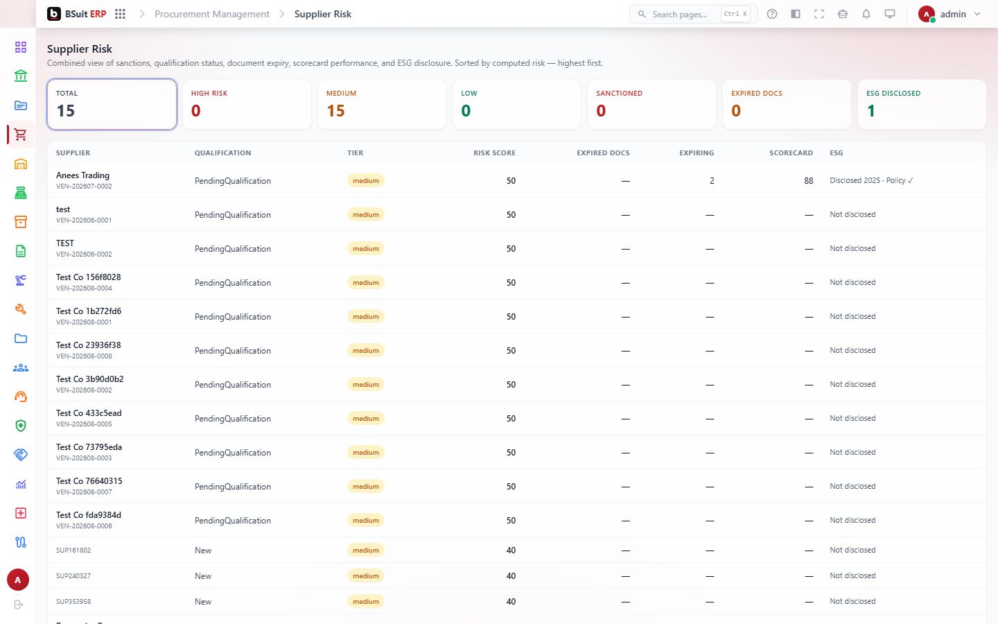998x624 pixels.
Task: Open the pink medical plus icon
Action: pos(21,513)
